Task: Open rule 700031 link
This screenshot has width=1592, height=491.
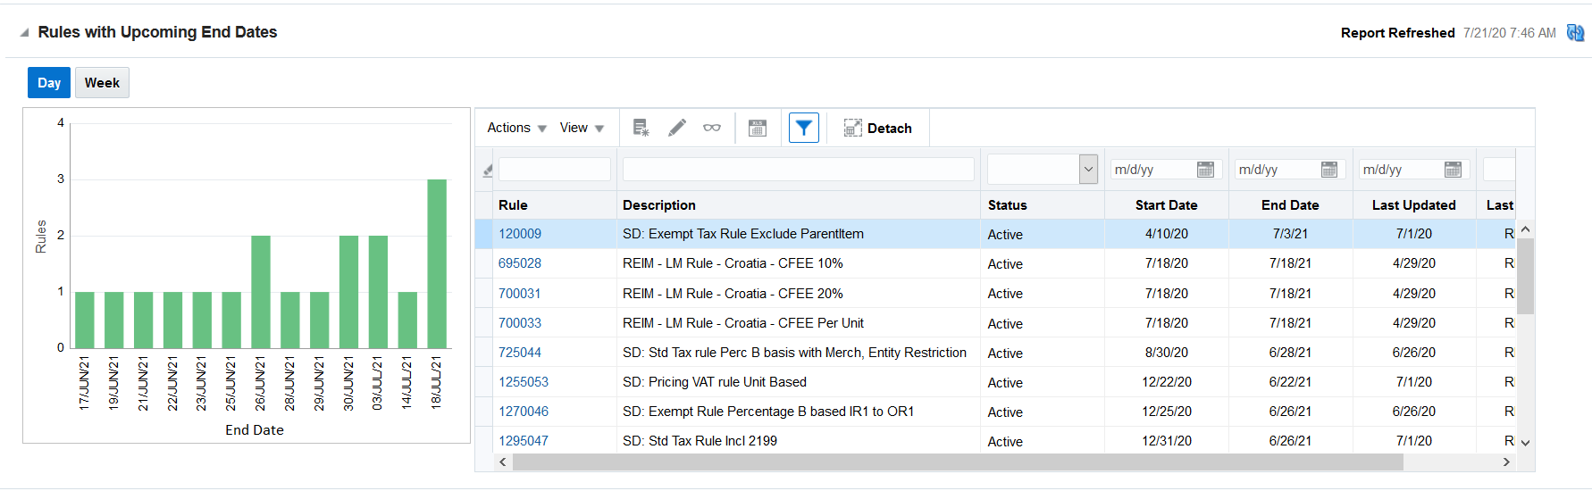Action: click(520, 294)
